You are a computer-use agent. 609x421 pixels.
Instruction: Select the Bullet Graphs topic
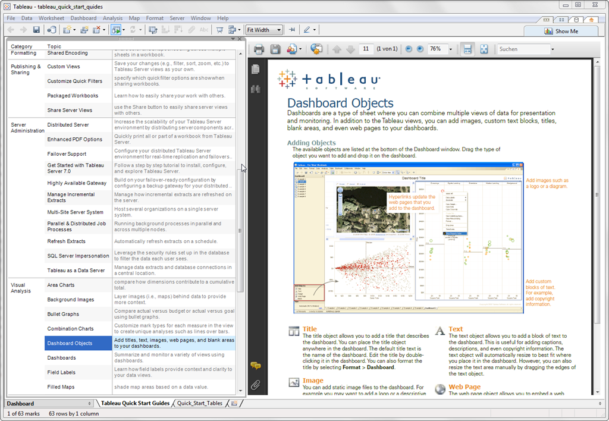pyautogui.click(x=63, y=314)
